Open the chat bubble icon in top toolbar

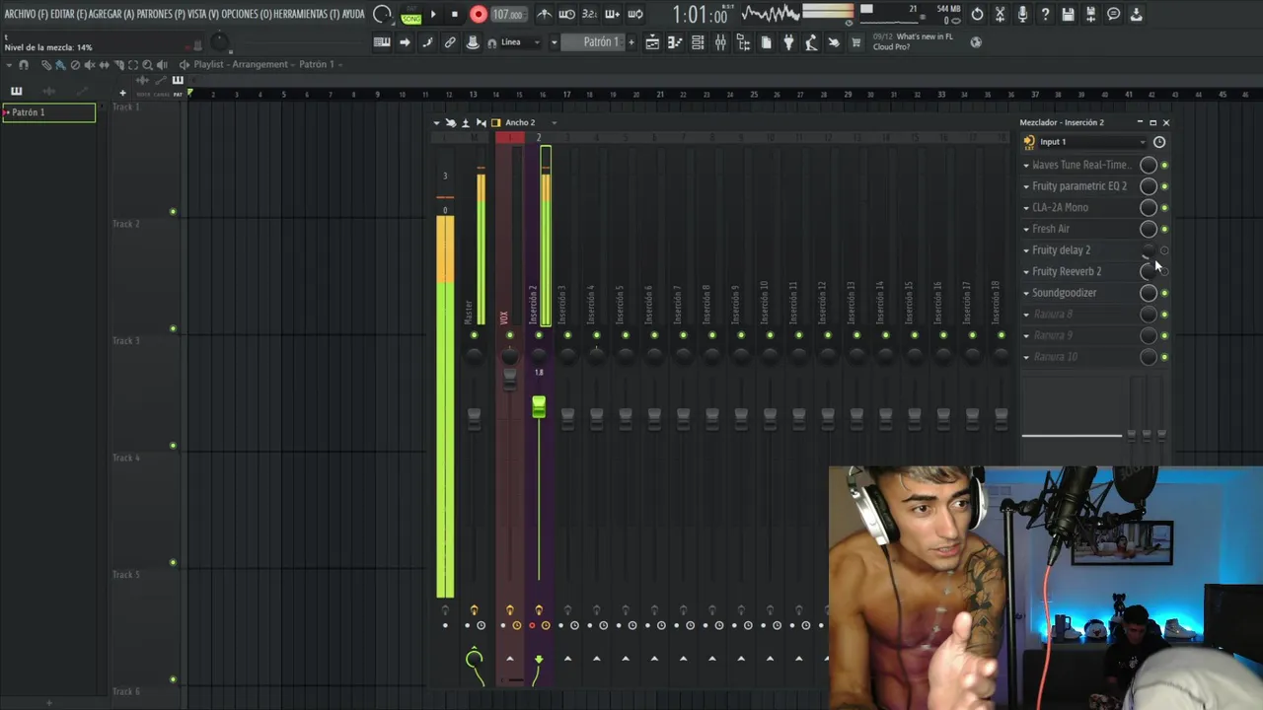(x=1114, y=14)
